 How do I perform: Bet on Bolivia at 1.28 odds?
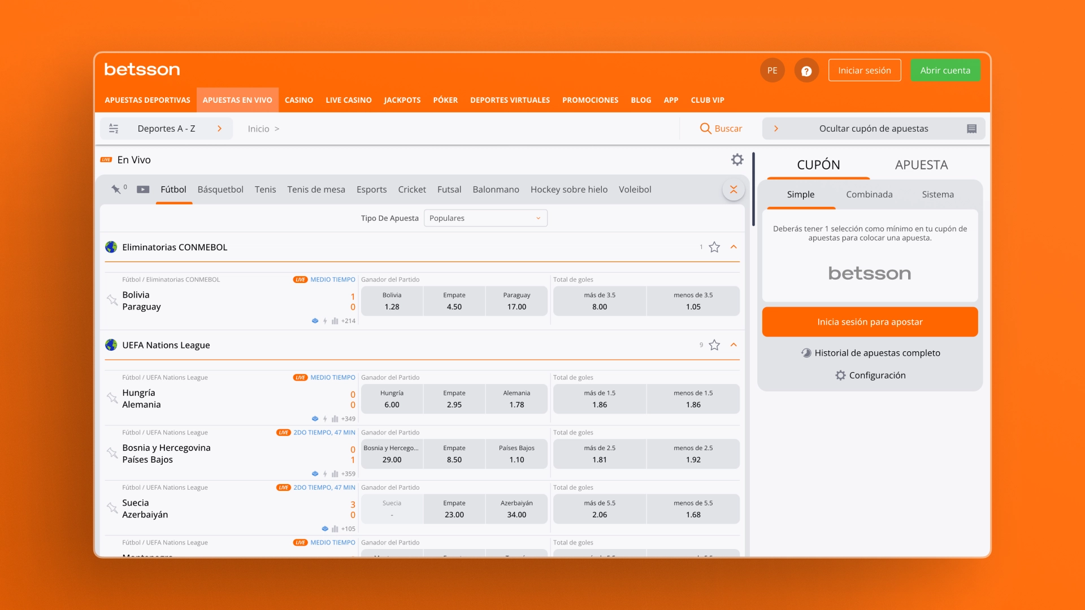(x=392, y=301)
